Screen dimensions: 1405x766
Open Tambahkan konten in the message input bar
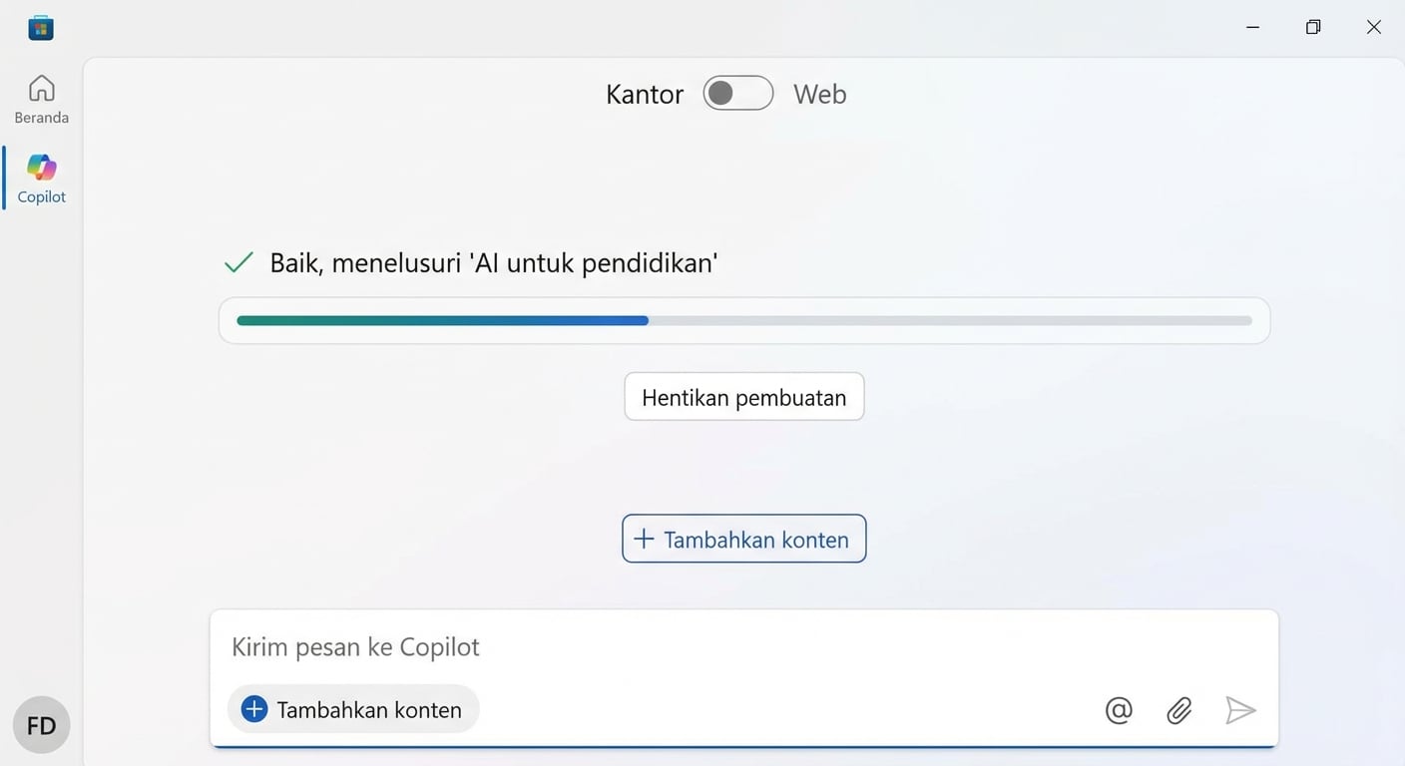353,709
